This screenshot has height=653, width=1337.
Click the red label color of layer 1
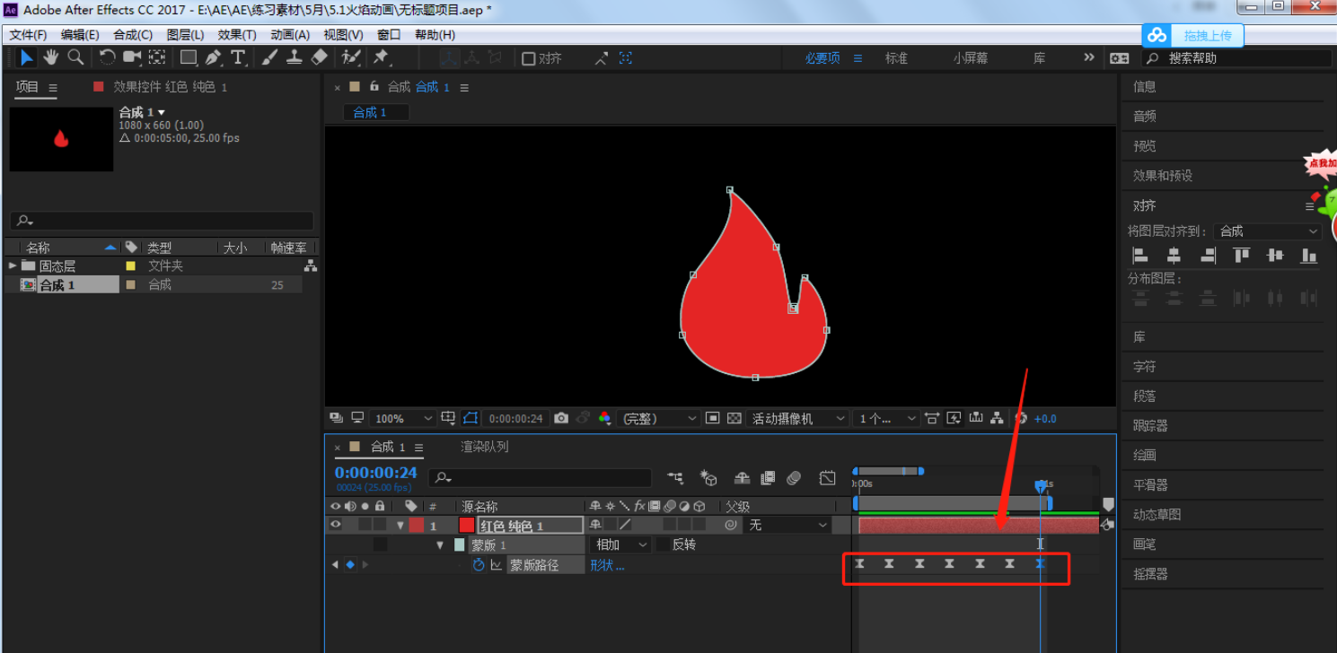(x=416, y=525)
